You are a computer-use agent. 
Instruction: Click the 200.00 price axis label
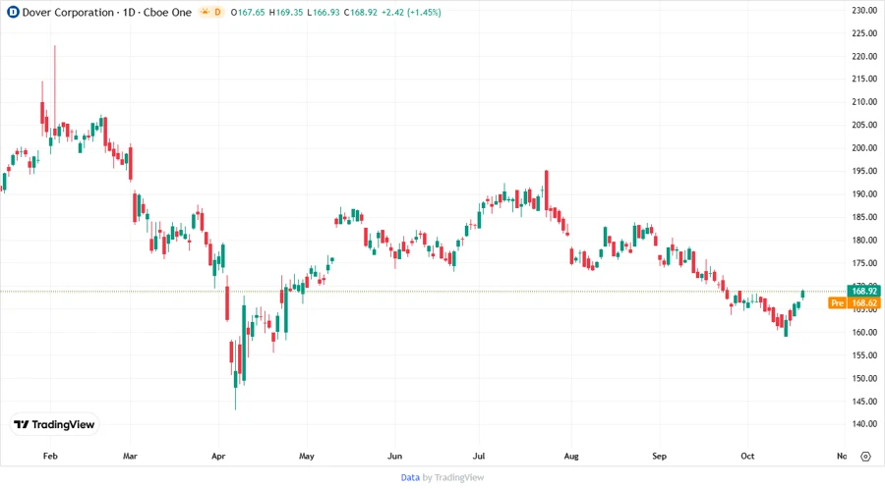pos(864,148)
